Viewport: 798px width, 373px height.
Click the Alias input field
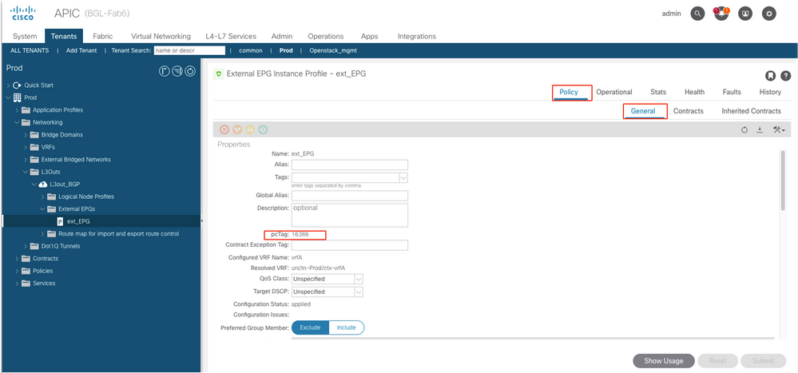click(x=350, y=165)
